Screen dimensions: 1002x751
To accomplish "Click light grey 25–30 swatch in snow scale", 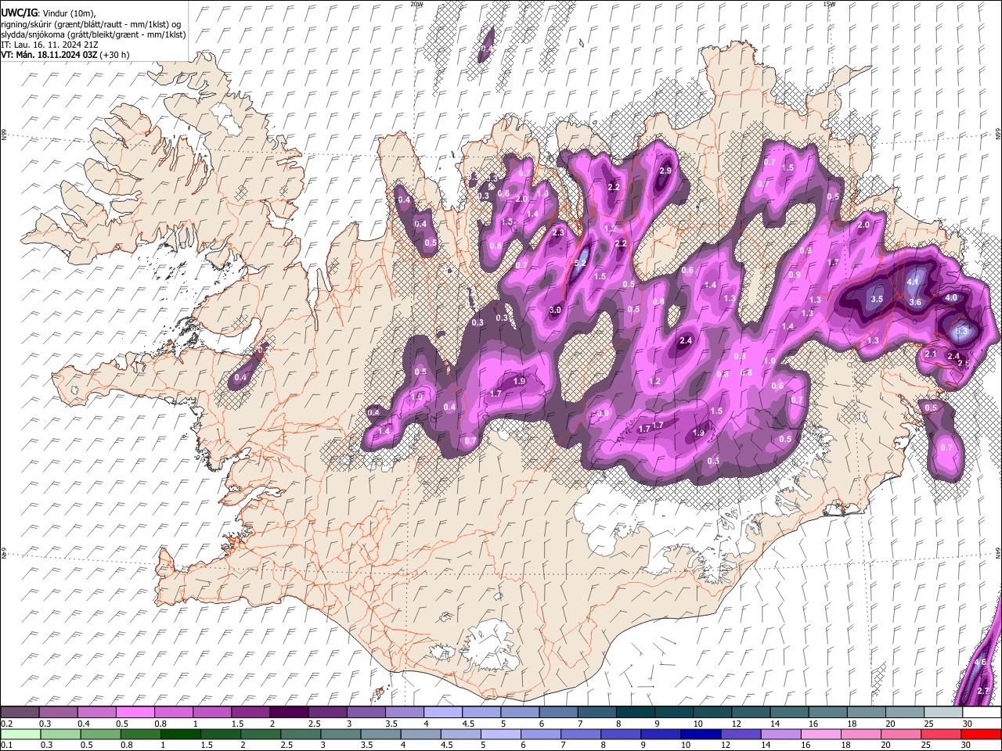I will coord(943,713).
